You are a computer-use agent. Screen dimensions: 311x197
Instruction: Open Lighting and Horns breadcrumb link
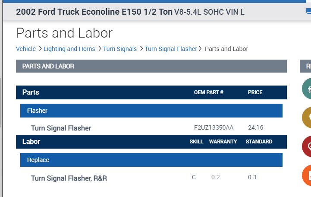pos(69,49)
